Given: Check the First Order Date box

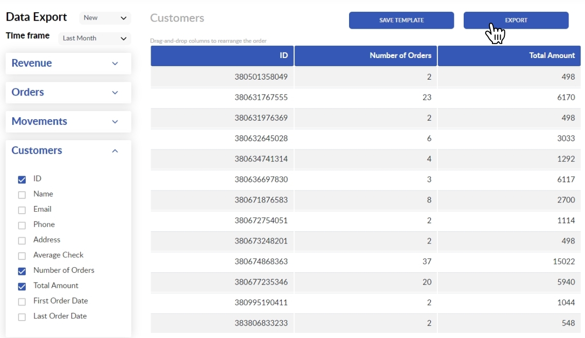Looking at the screenshot, I should 22,302.
